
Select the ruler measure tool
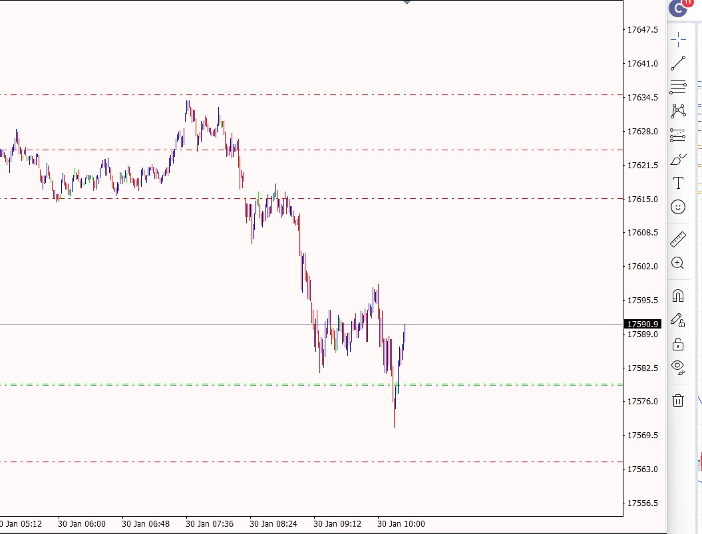(678, 239)
